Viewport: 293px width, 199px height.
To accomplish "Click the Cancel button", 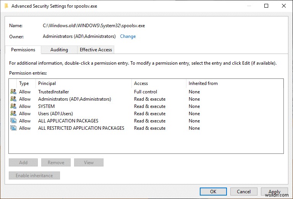I will [x=244, y=192].
